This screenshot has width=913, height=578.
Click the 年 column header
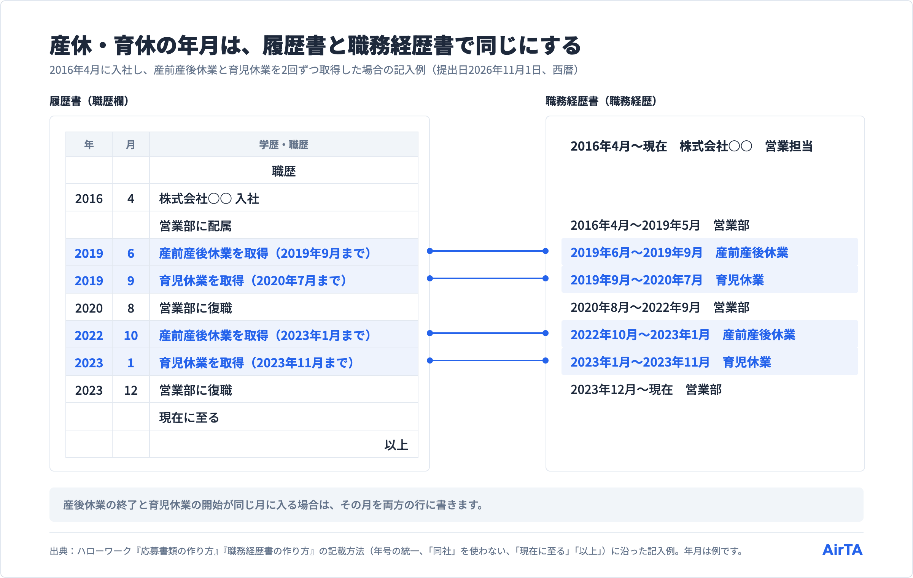(89, 144)
